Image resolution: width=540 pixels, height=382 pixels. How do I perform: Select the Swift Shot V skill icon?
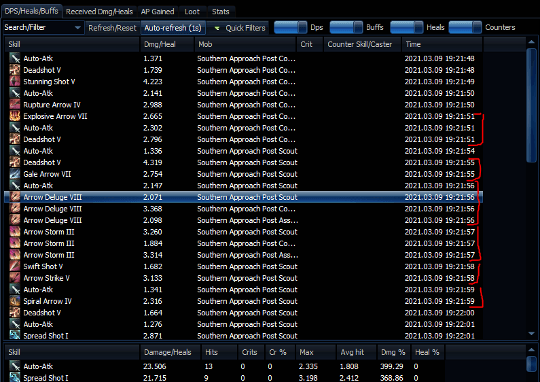14,266
